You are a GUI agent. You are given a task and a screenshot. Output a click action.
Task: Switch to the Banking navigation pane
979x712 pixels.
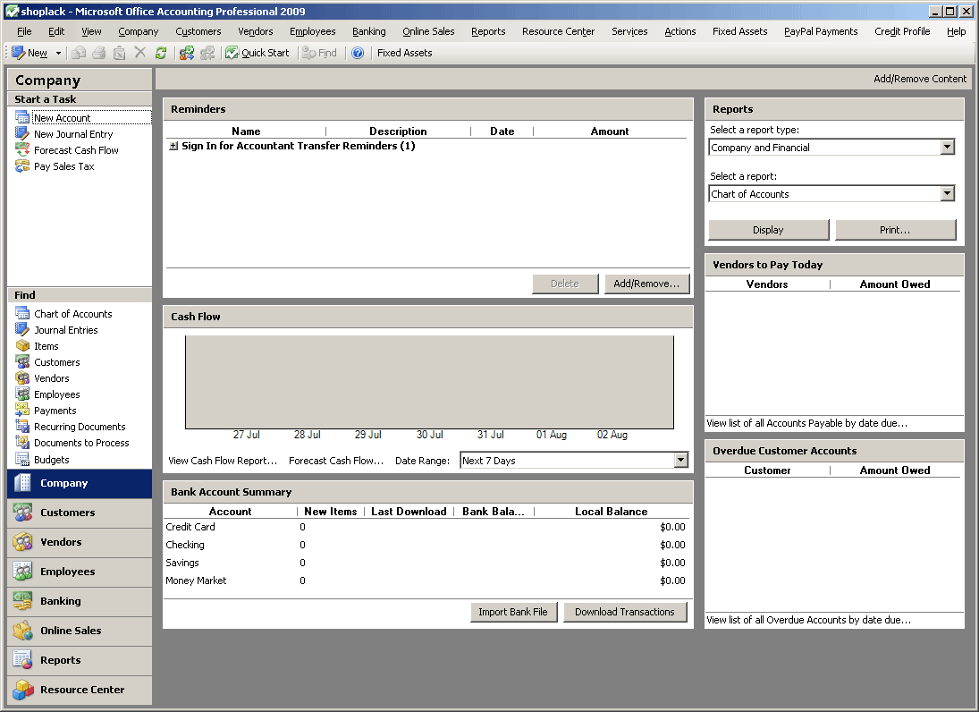click(80, 601)
